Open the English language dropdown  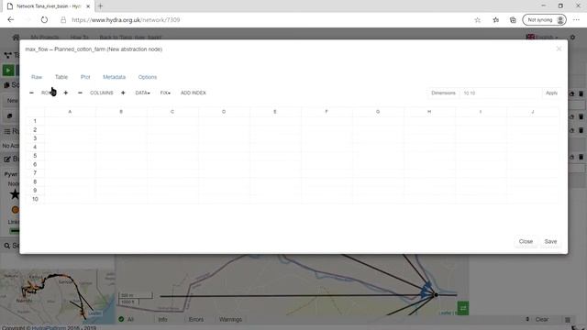(x=542, y=37)
